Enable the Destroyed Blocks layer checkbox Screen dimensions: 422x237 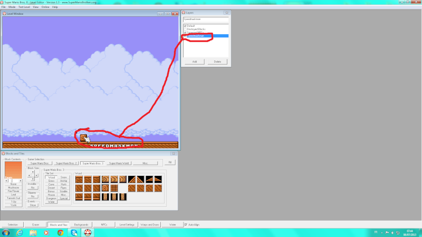pyautogui.click(x=185, y=29)
